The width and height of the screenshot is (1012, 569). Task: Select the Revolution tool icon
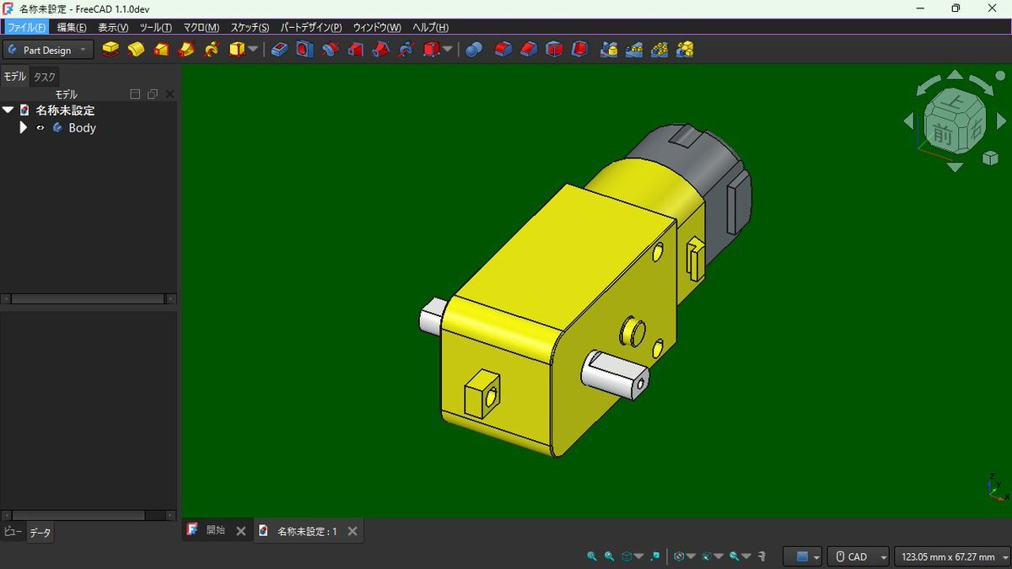point(136,50)
